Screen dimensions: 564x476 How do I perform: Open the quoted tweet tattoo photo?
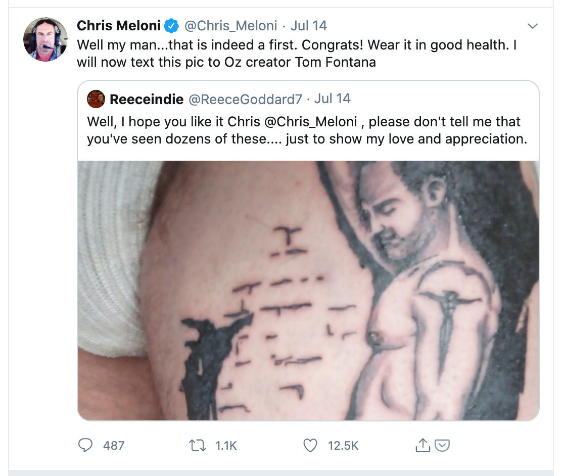(308, 291)
